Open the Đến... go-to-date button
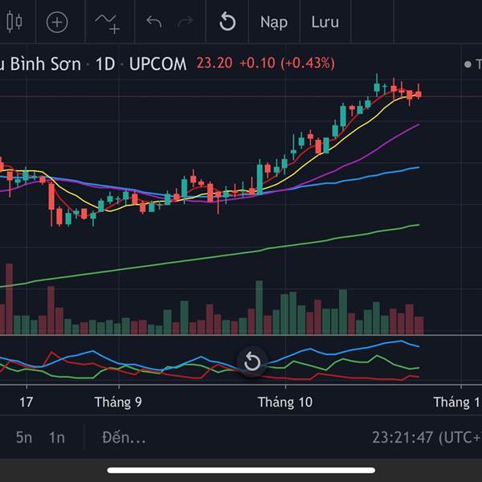This screenshot has width=482, height=482. (124, 437)
